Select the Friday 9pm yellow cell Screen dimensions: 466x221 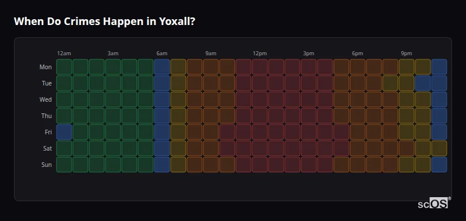pyautogui.click(x=407, y=132)
